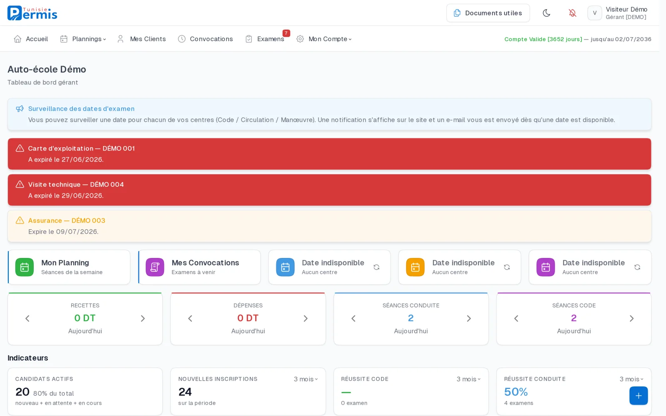Click the muted notifications bell icon
This screenshot has width=666, height=416.
coord(572,13)
